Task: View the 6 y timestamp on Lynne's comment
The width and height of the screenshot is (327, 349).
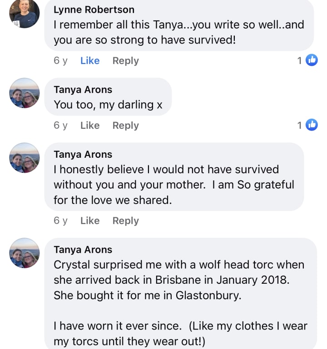Action: [60, 61]
